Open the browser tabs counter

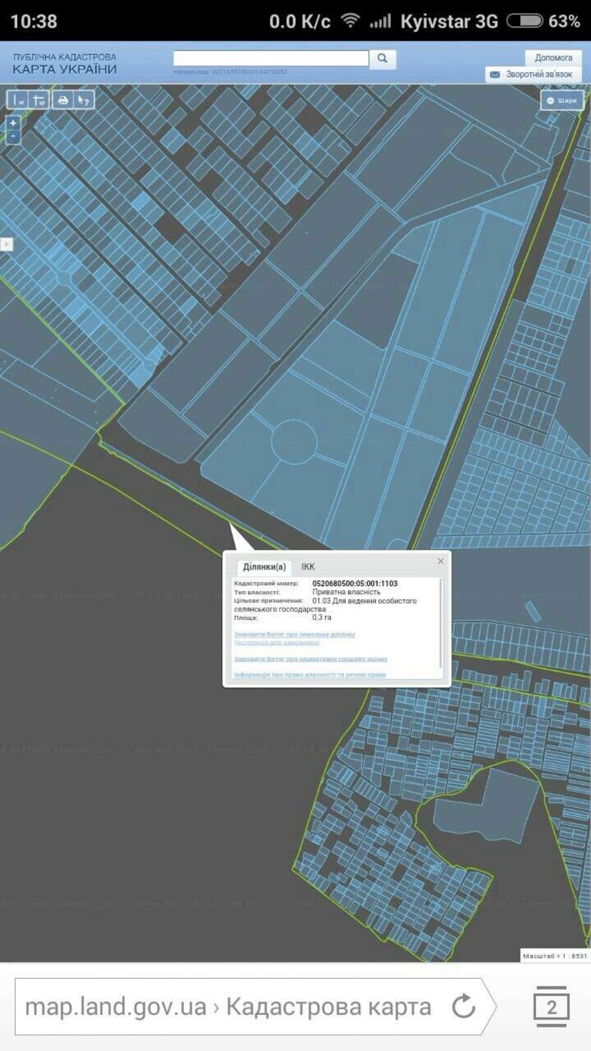pos(551,1006)
